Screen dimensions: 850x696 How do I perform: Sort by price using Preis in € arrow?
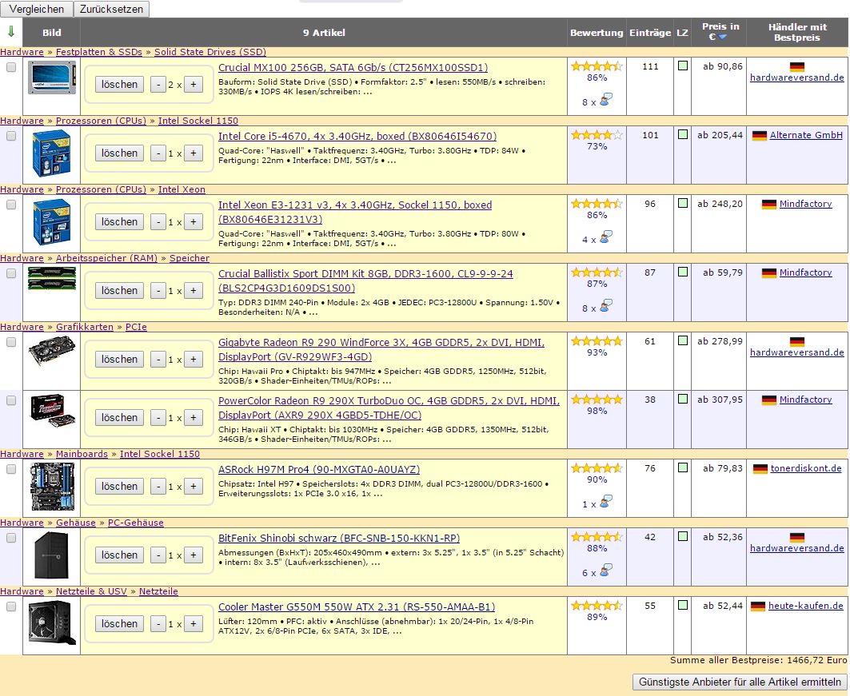722,38
